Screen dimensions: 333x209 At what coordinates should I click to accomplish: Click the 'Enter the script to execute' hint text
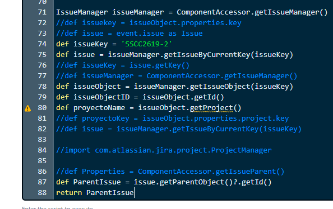(x=57, y=207)
